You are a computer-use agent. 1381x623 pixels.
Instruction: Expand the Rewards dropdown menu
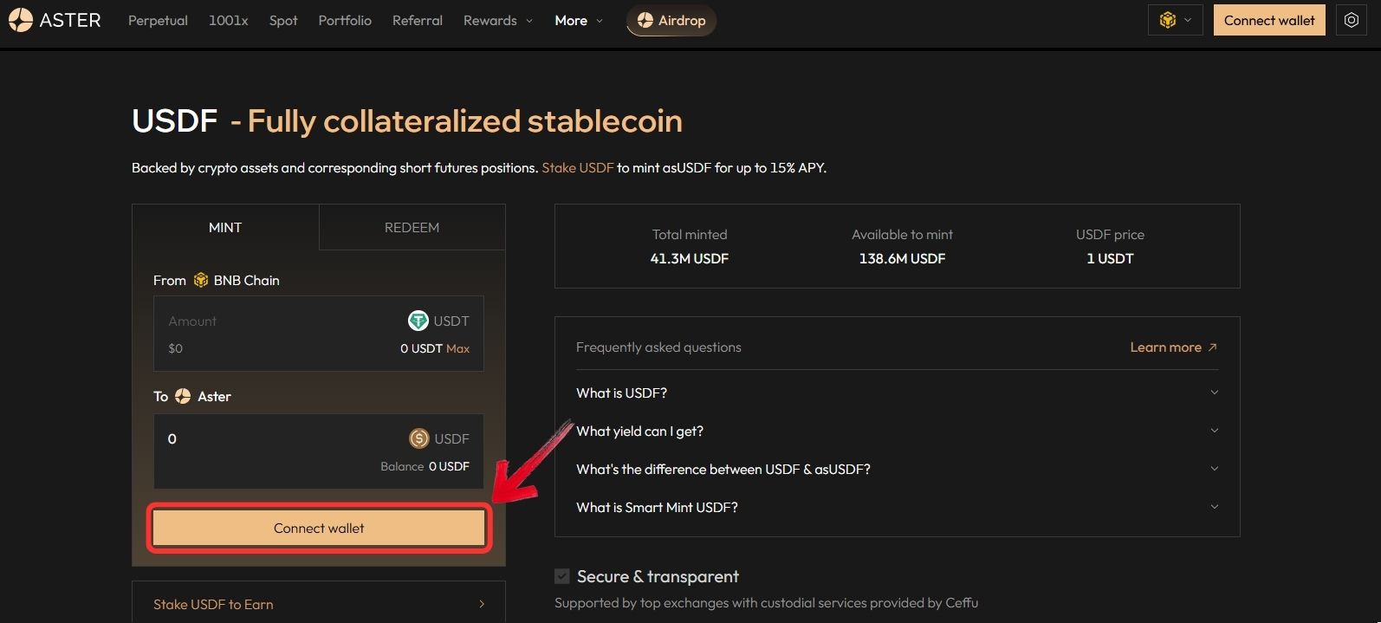pyautogui.click(x=498, y=20)
